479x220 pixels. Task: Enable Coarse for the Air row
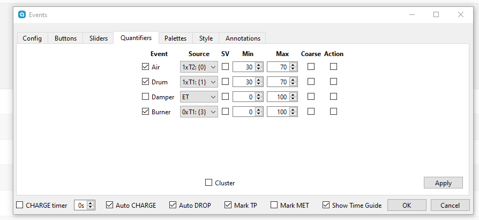click(311, 66)
